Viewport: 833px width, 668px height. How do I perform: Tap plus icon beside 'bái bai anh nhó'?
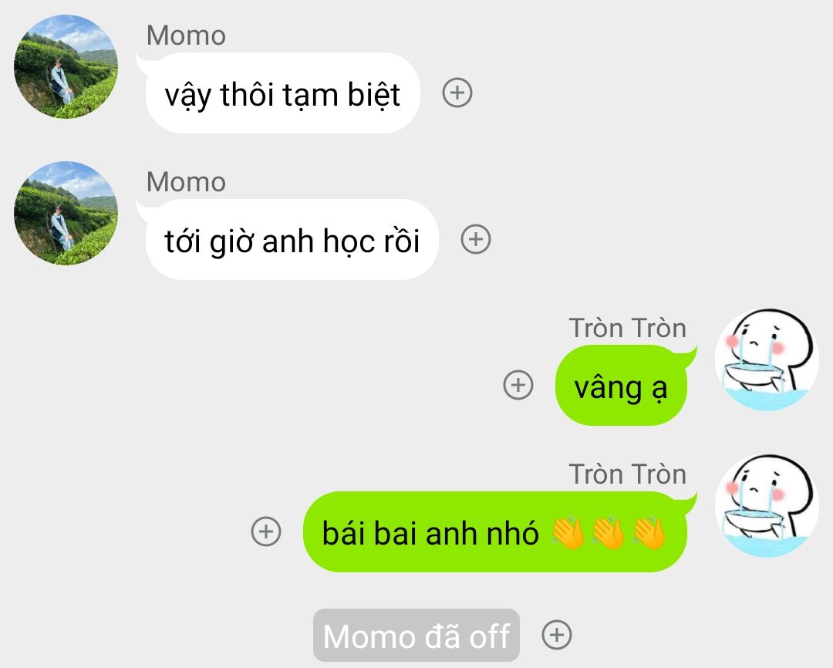tap(265, 531)
